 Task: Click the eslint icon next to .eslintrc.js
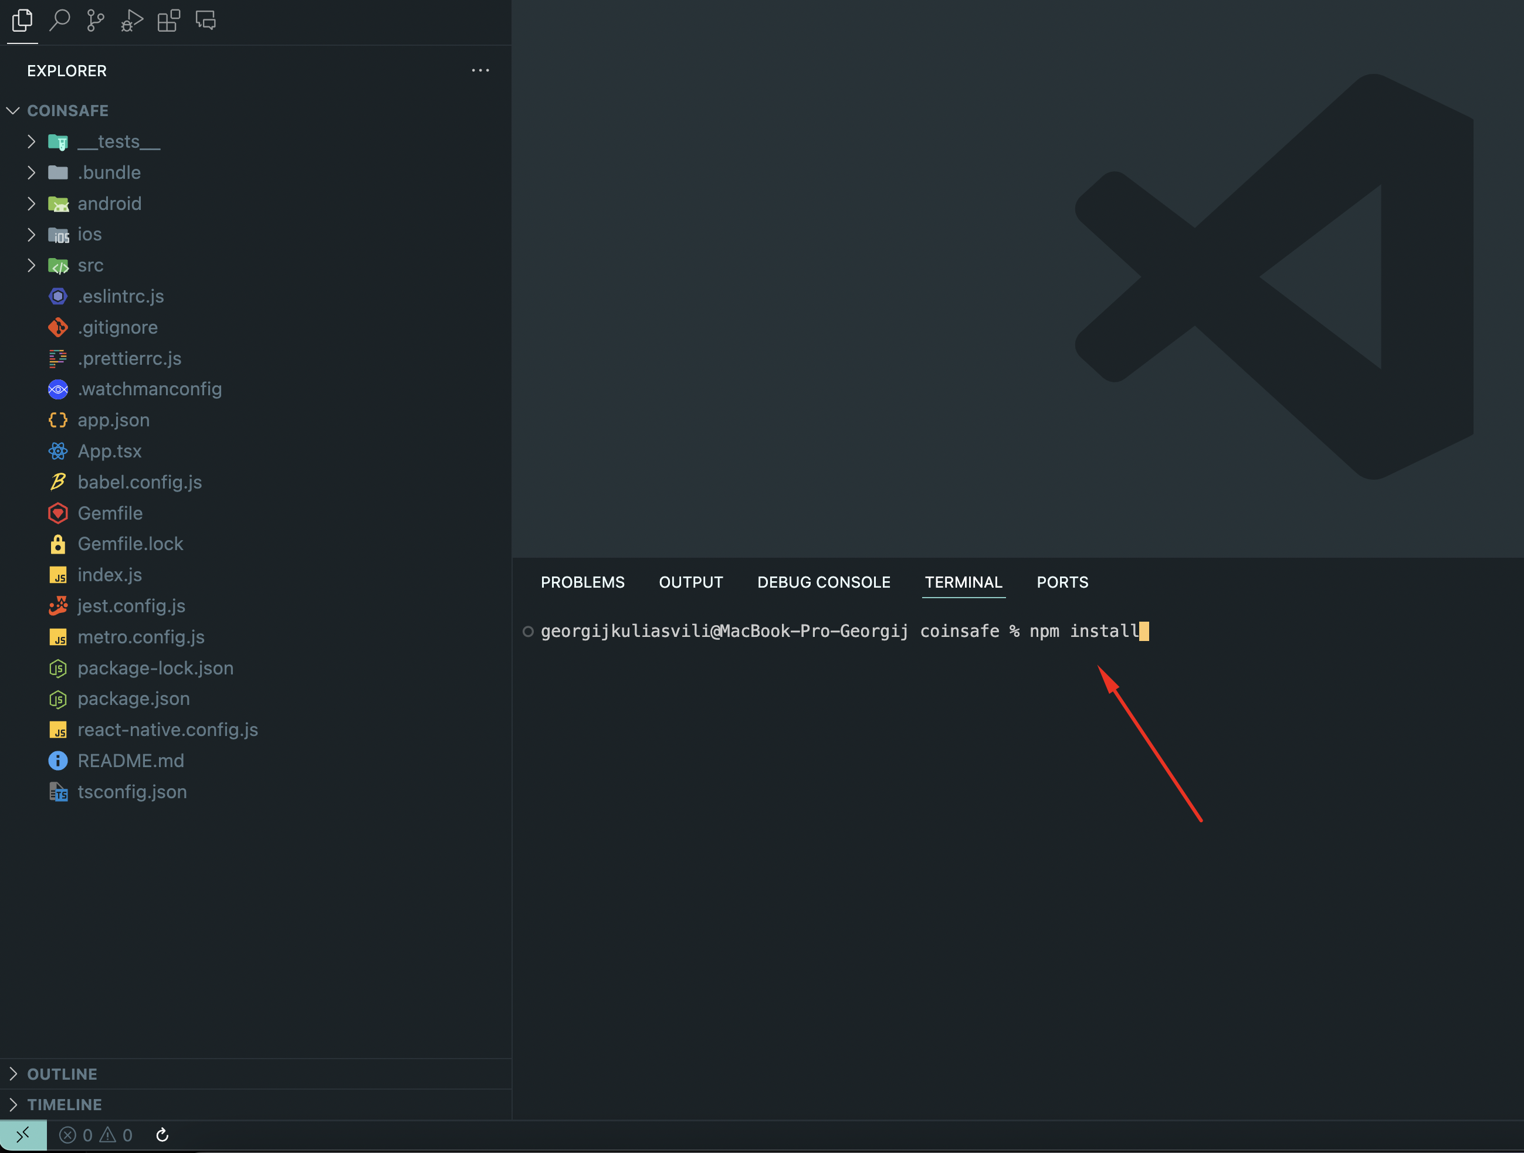tap(58, 296)
